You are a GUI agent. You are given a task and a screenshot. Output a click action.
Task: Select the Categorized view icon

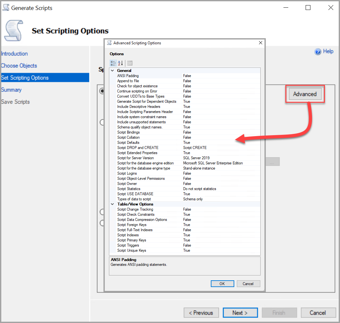pos(113,63)
